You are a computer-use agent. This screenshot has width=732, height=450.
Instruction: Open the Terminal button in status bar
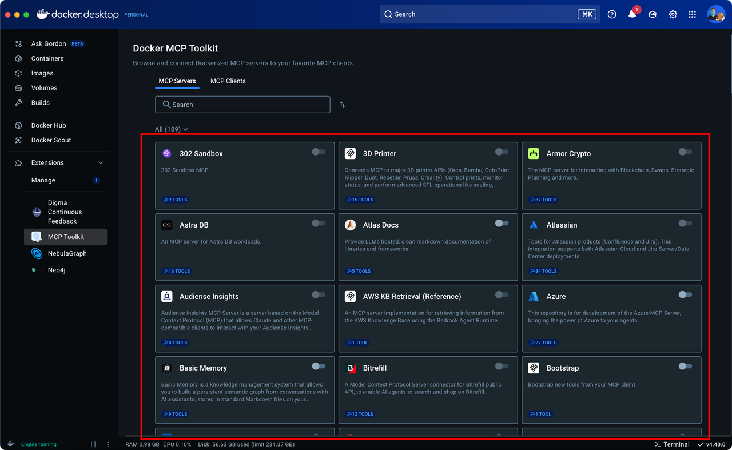673,444
